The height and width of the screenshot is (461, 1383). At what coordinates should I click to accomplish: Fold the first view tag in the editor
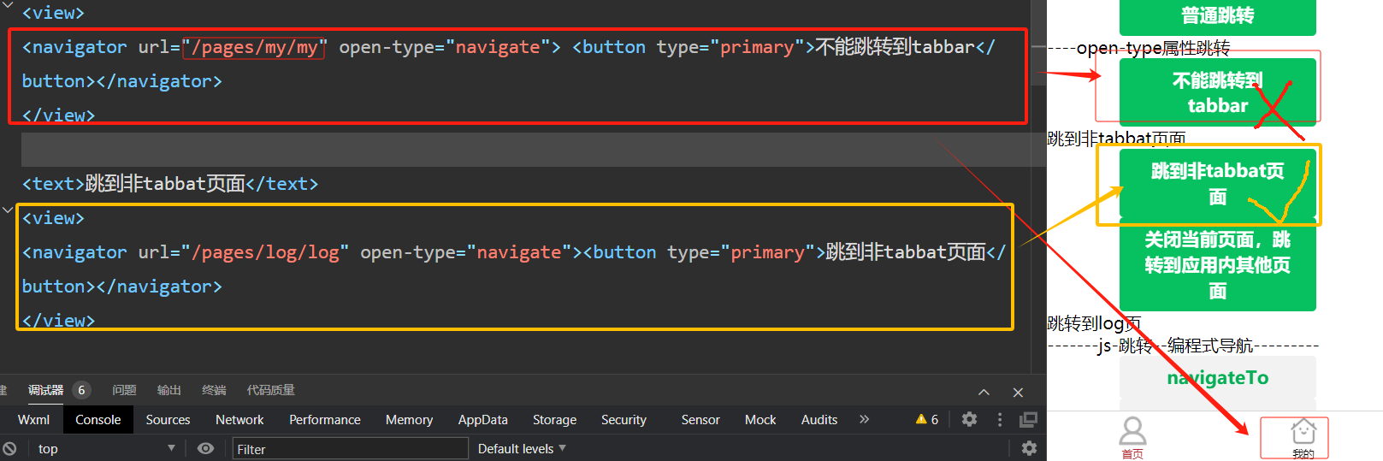pos(9,7)
